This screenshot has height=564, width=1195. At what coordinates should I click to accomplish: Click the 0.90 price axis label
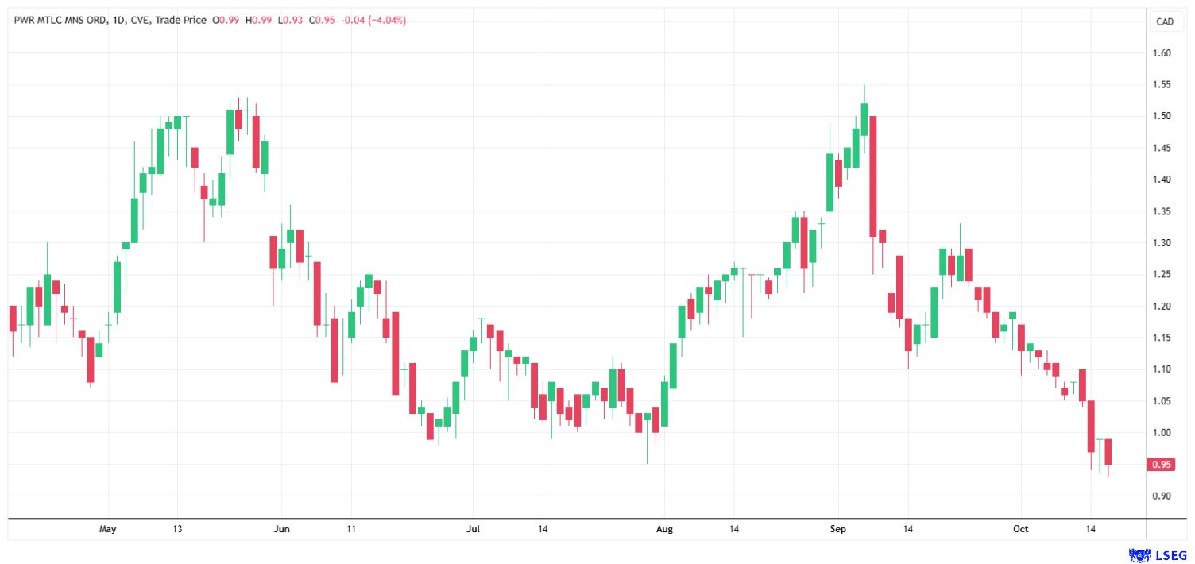pyautogui.click(x=1162, y=496)
